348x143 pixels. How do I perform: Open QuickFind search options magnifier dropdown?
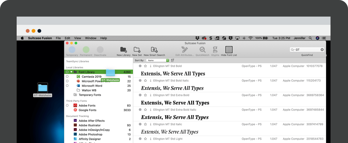tap(293, 50)
